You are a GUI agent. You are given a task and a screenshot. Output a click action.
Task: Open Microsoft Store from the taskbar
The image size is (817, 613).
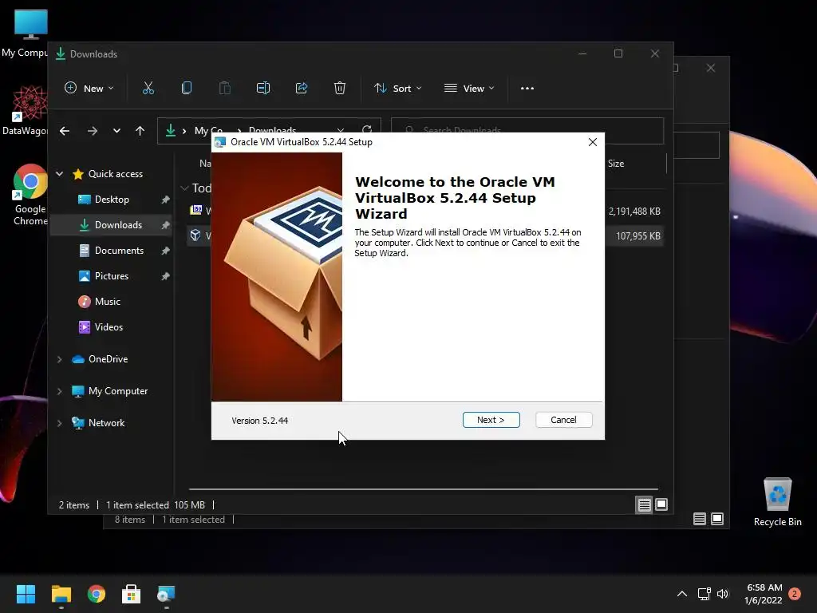(132, 594)
